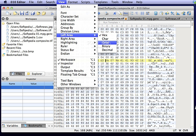Click the Compare files icon
196x136 pixels.
tap(161, 13)
